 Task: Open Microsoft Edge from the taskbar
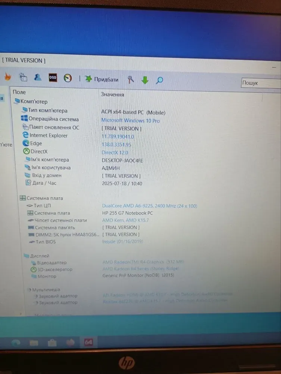(x=16, y=343)
